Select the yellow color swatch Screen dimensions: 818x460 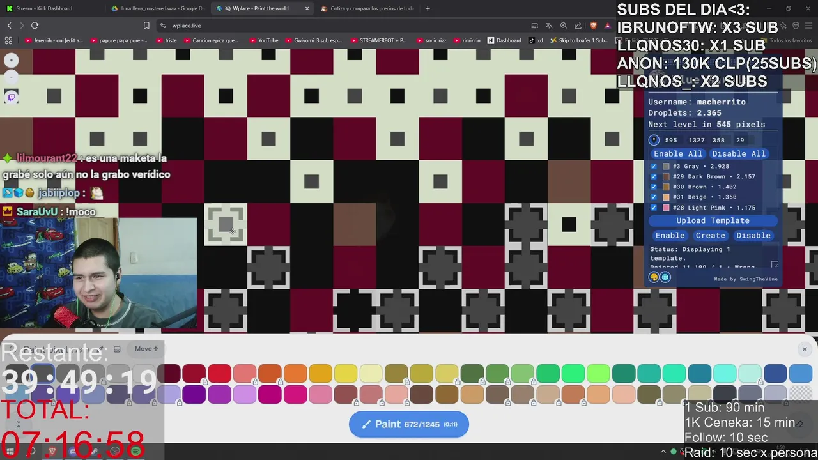(346, 373)
